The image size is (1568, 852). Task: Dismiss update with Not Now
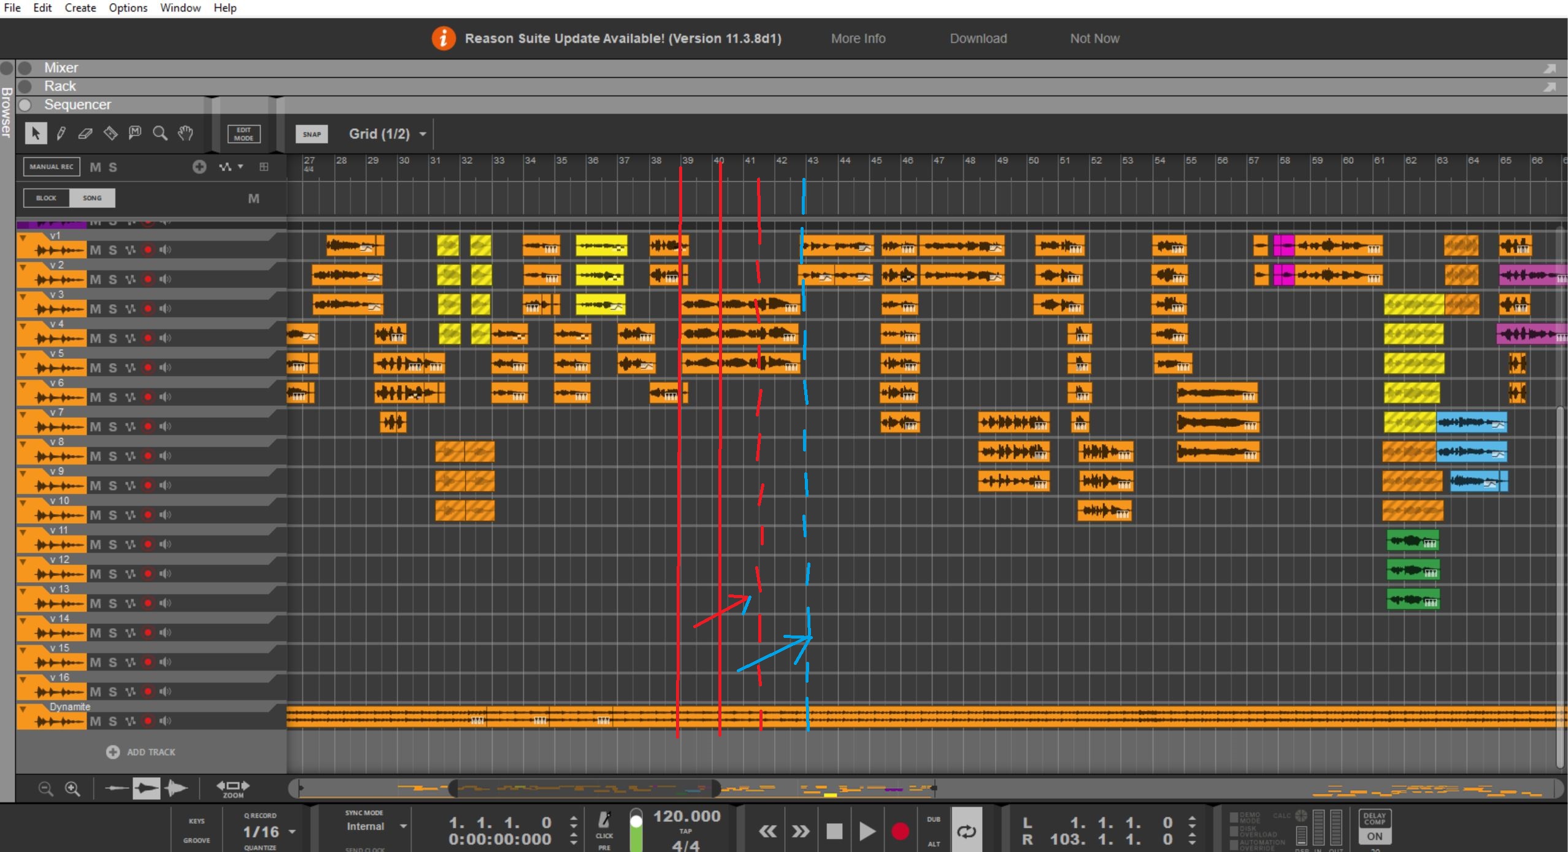(1094, 38)
